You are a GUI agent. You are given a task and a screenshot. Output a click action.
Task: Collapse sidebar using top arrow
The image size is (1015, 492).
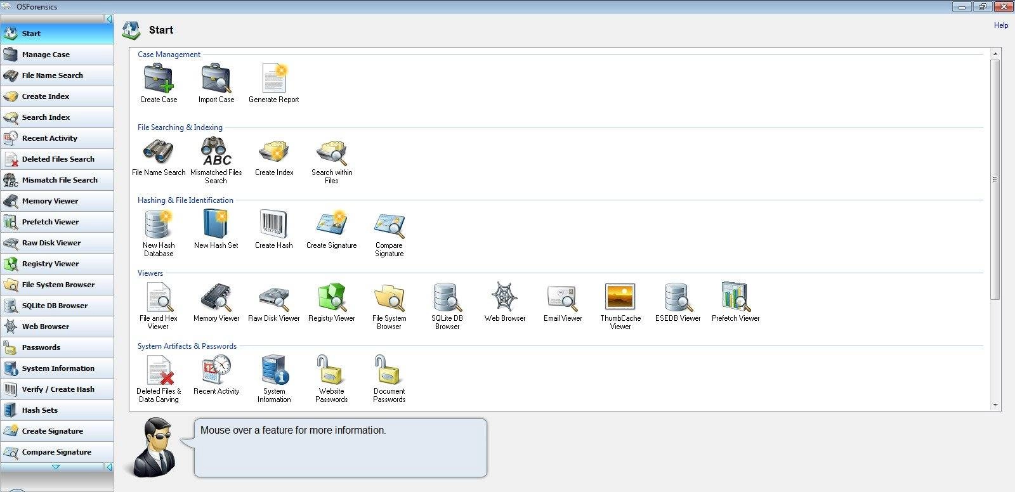[109, 19]
